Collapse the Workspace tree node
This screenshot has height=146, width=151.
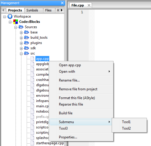[x=4, y=17]
